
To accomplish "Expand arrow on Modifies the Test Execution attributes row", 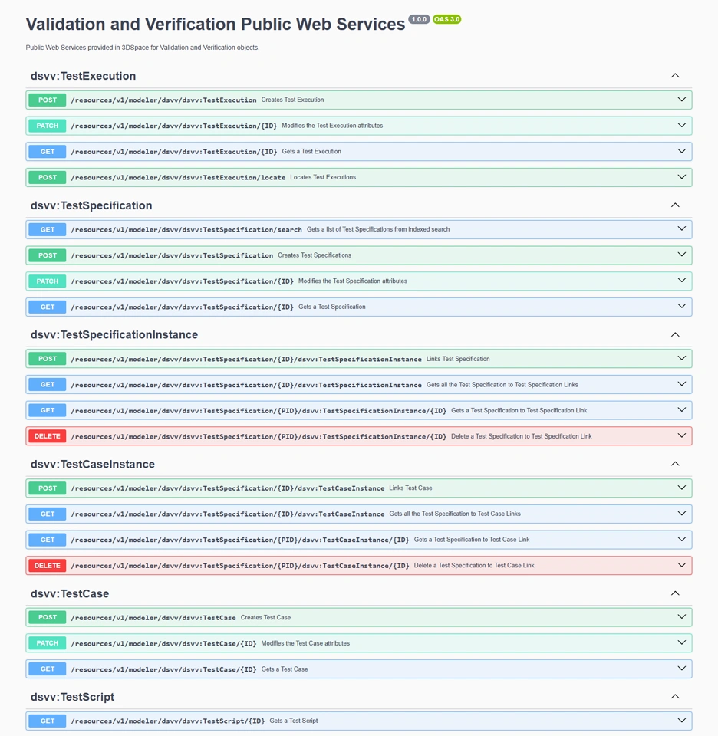I will pyautogui.click(x=681, y=125).
